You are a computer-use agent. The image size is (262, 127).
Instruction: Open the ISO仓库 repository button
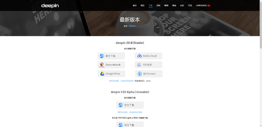[148, 65]
